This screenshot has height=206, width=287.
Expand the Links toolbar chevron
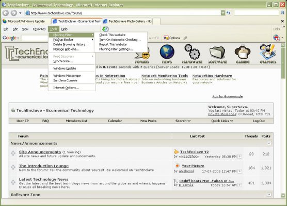(283, 27)
